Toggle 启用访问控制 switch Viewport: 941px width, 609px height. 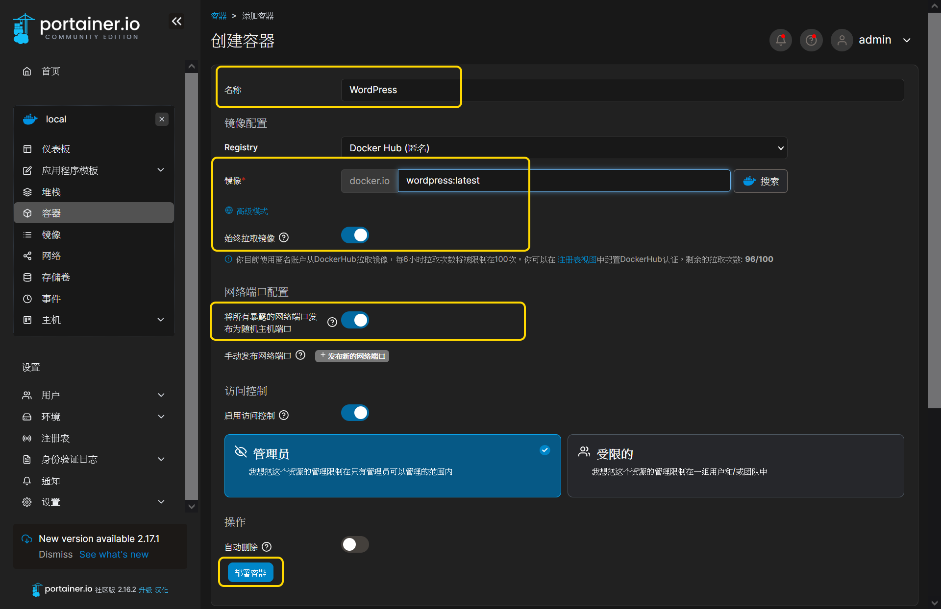click(355, 413)
